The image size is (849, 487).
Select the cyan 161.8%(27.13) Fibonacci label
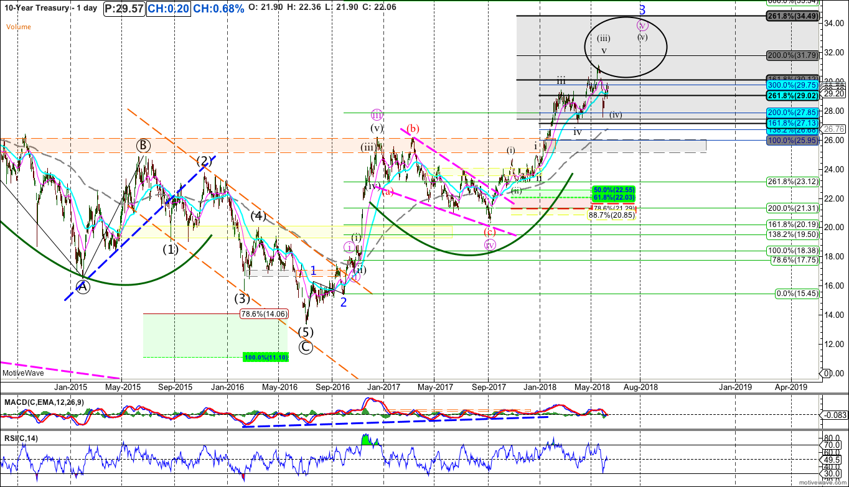tap(794, 123)
